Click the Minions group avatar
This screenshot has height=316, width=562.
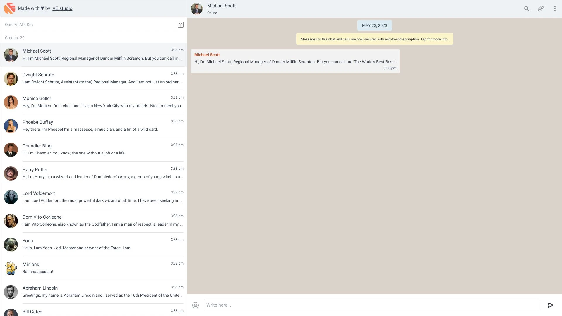pyautogui.click(x=11, y=268)
